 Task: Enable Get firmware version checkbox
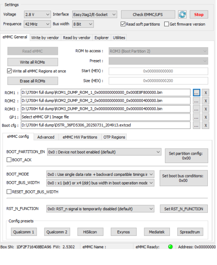[166, 24]
